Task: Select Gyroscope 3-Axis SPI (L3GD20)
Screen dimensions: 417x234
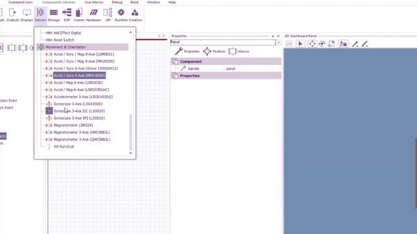Action: point(79,118)
